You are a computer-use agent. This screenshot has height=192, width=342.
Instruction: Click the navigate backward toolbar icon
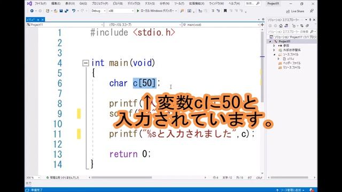coord(32,11)
